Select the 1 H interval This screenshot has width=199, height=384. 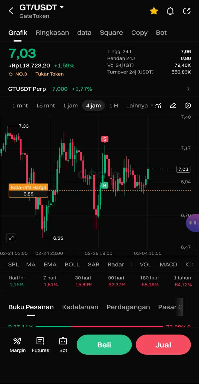pos(114,106)
